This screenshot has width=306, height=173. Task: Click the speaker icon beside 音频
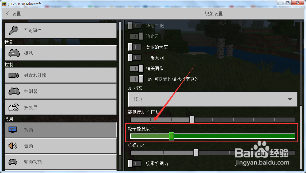(x=13, y=146)
